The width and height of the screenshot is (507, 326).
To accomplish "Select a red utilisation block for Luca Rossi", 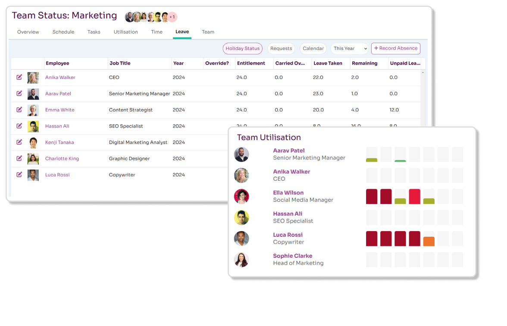I will tap(372, 238).
